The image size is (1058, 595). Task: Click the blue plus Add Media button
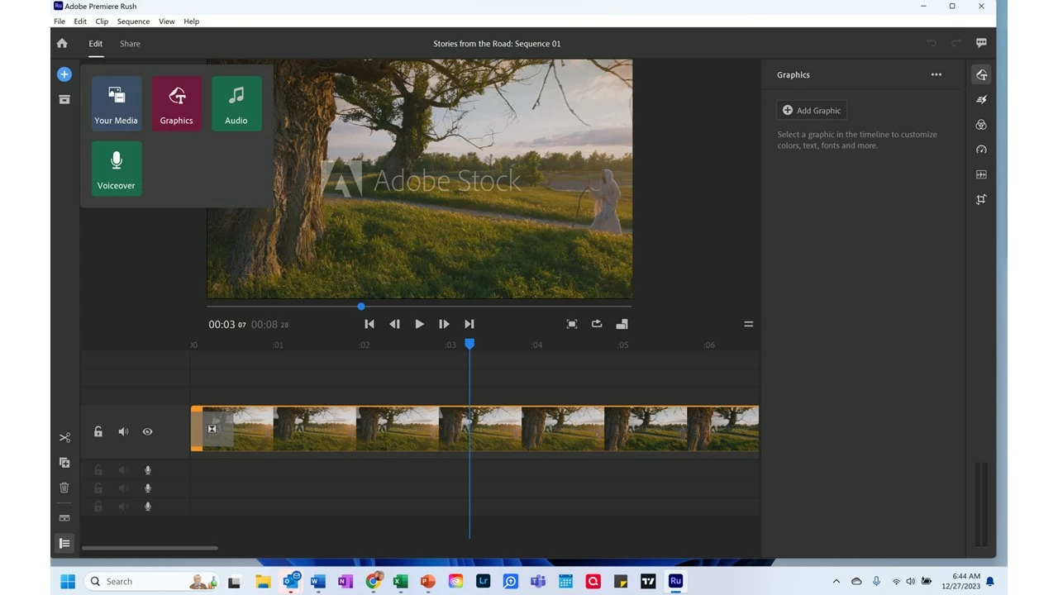64,74
